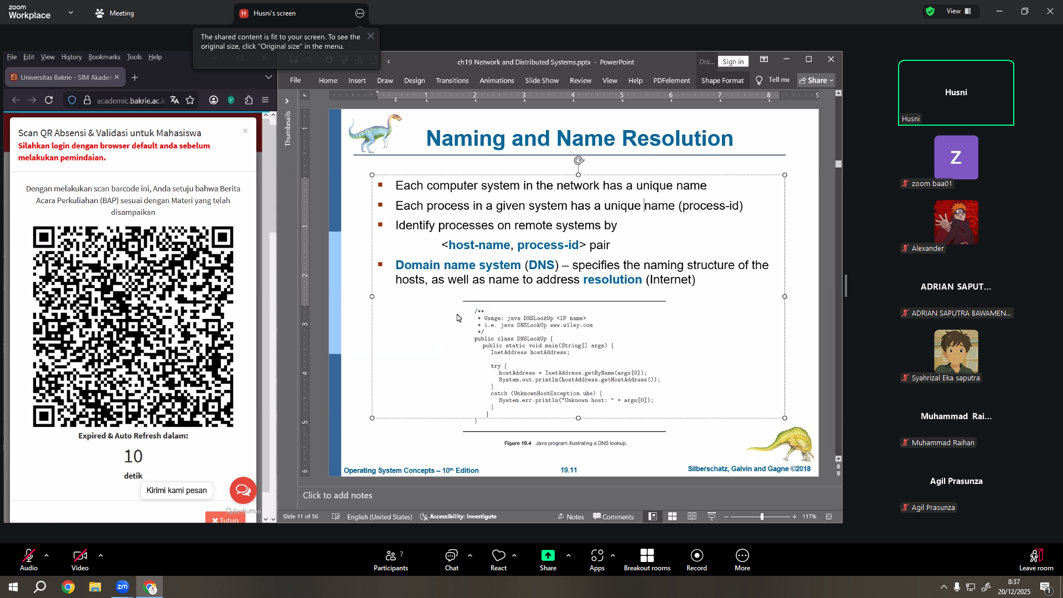Open the Zoom Chat panel
1063x598 pixels.
click(x=452, y=560)
